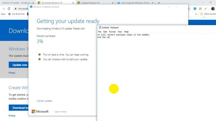The width and height of the screenshot is (216, 121).
Task: Open the Notepad Format menu
Action: pyautogui.click(x=112, y=32)
